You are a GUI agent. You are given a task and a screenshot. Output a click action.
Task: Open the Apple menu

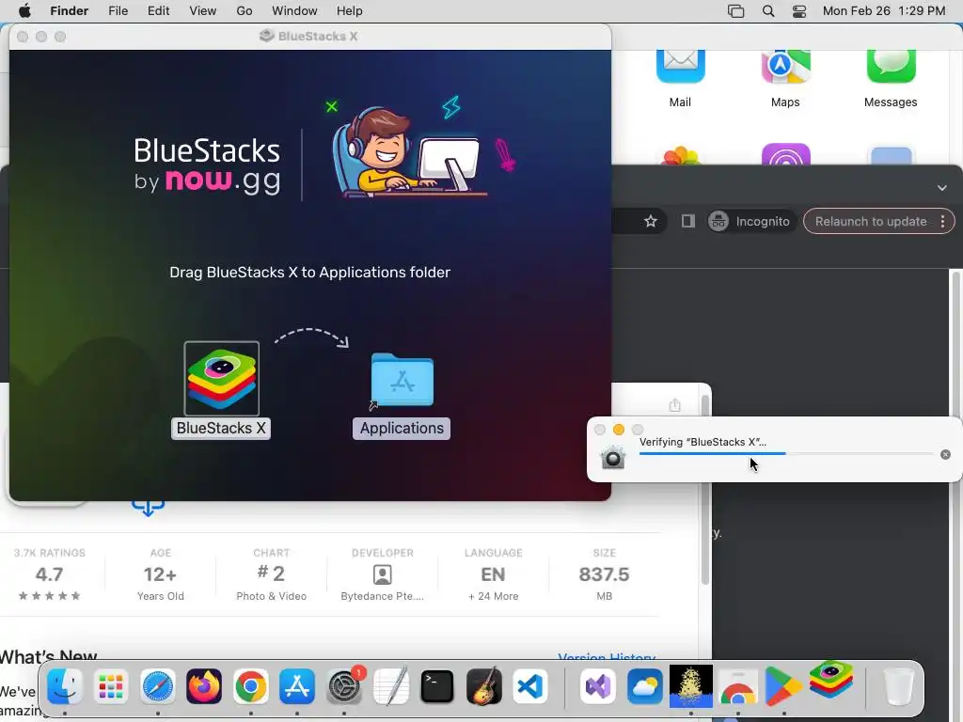click(x=25, y=11)
